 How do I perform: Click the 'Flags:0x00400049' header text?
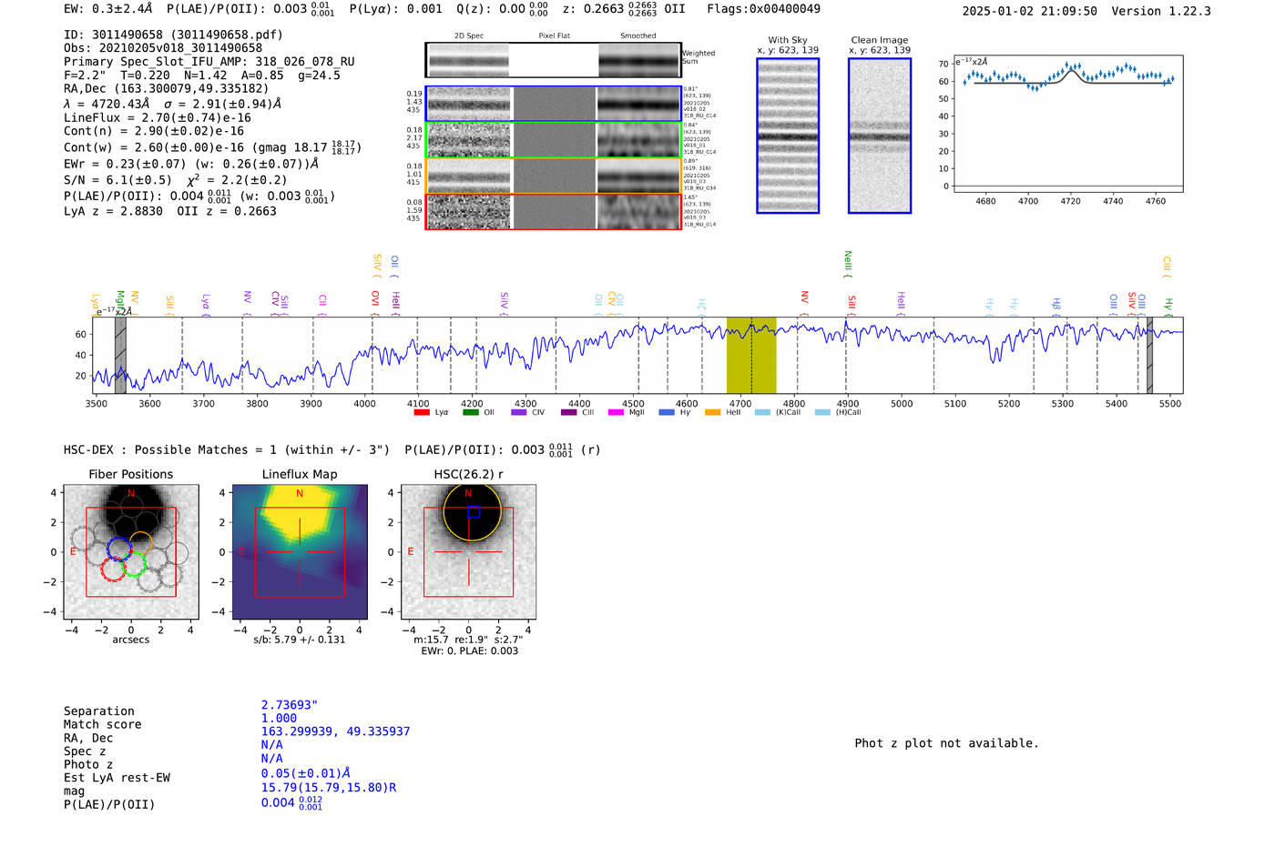pyautogui.click(x=763, y=9)
